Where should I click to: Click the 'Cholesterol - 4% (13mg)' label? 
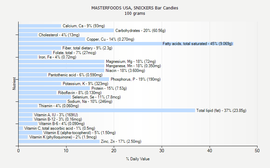click(x=59, y=35)
